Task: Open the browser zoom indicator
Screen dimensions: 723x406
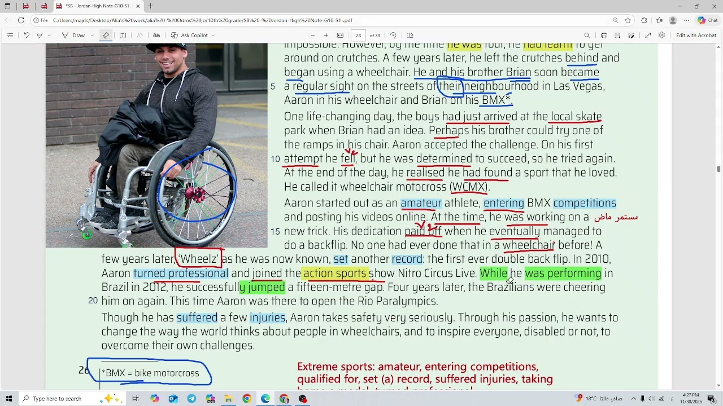Action: 615,20
